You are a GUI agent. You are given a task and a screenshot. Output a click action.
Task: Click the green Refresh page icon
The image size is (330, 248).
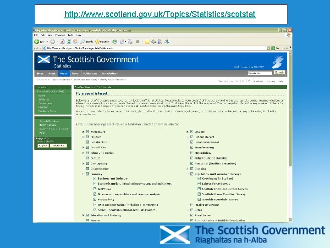[69, 42]
